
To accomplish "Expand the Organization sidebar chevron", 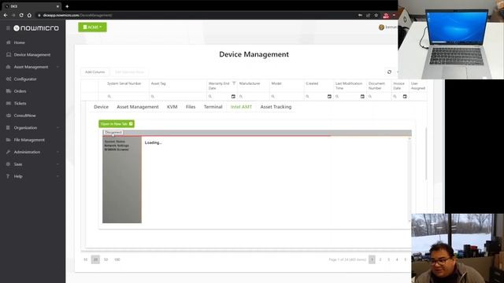I will coord(57,127).
